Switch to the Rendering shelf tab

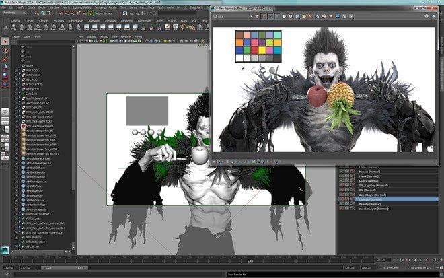pyautogui.click(x=126, y=21)
